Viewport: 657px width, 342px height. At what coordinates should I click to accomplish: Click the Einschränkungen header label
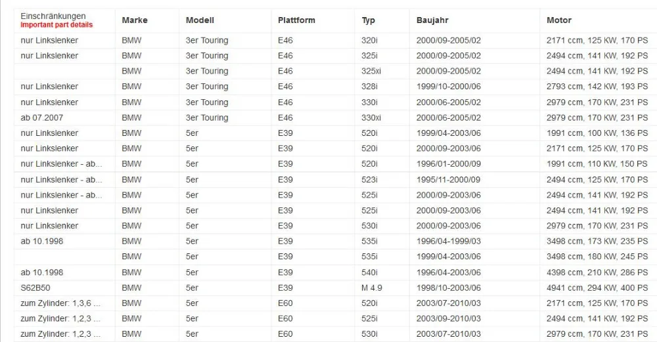(53, 16)
